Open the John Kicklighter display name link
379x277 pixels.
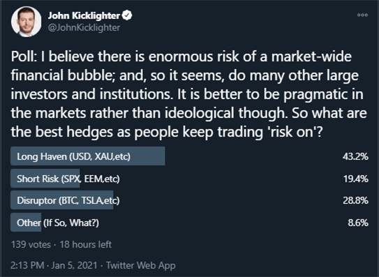click(84, 16)
